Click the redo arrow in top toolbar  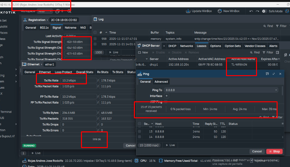(257, 11)
